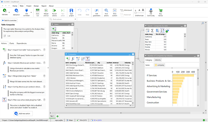208x122 pixels.
Task: Click the sort icon in Companies table
Action: point(83,59)
